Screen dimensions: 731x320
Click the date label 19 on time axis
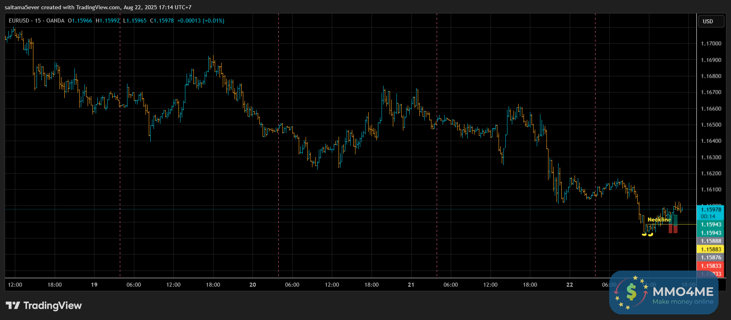(94, 285)
